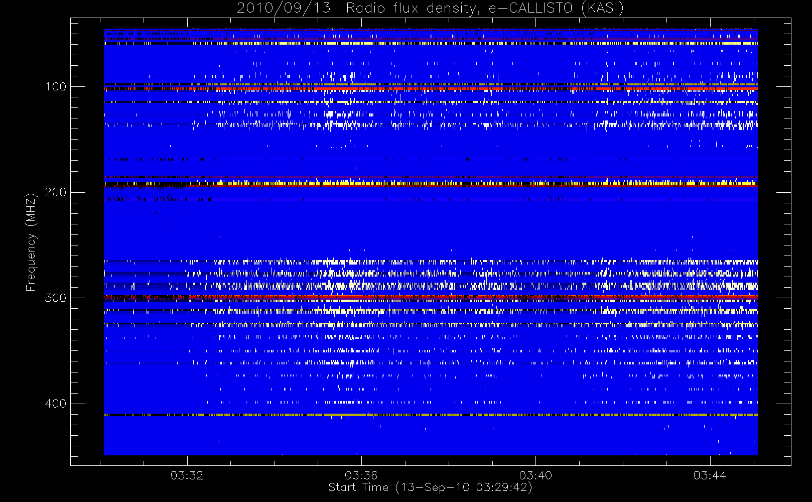The width and height of the screenshot is (812, 502).
Task: Click the plot title "2010/09/13 Radio flux density, e-CALLISTO (KASI)"
Action: click(430, 9)
